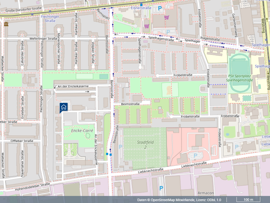Screen dimensions: 270x203
Task: Click the parking icon at the bottom near Armacon
Action: [x=161, y=188]
